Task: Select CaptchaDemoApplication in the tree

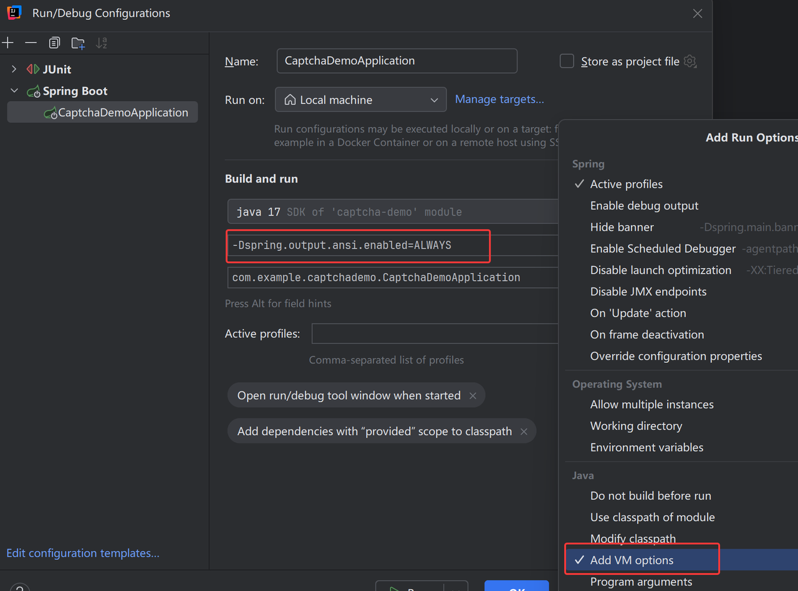Action: pos(102,112)
